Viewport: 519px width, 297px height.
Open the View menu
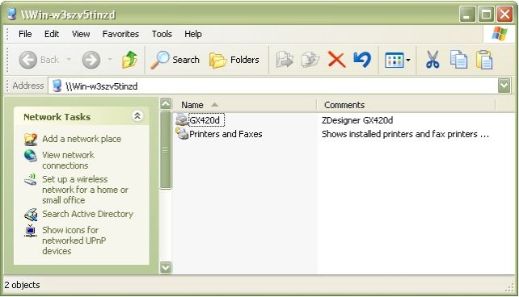coord(81,34)
